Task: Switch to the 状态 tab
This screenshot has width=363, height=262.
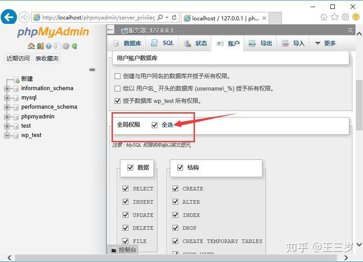Action: click(x=195, y=43)
